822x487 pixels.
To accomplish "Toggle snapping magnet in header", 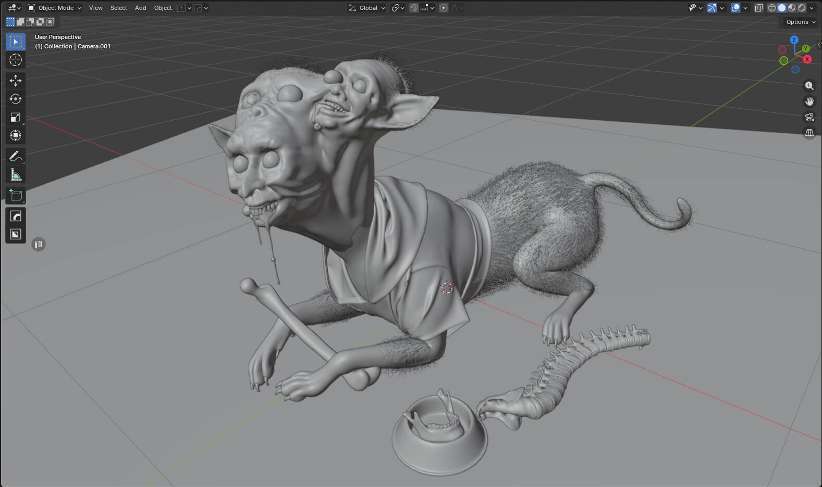I will pyautogui.click(x=413, y=8).
